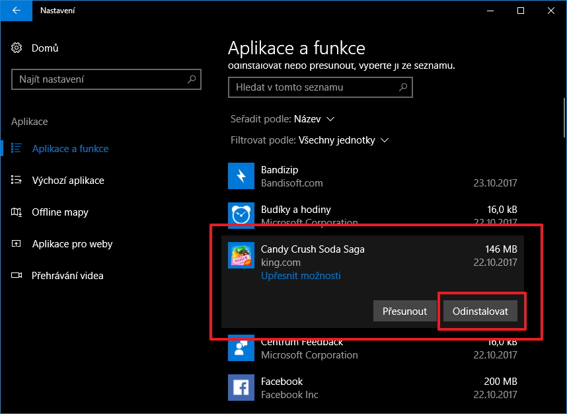Click magnifier icon in Najít nastavení box
567x414 pixels.
[x=192, y=79]
